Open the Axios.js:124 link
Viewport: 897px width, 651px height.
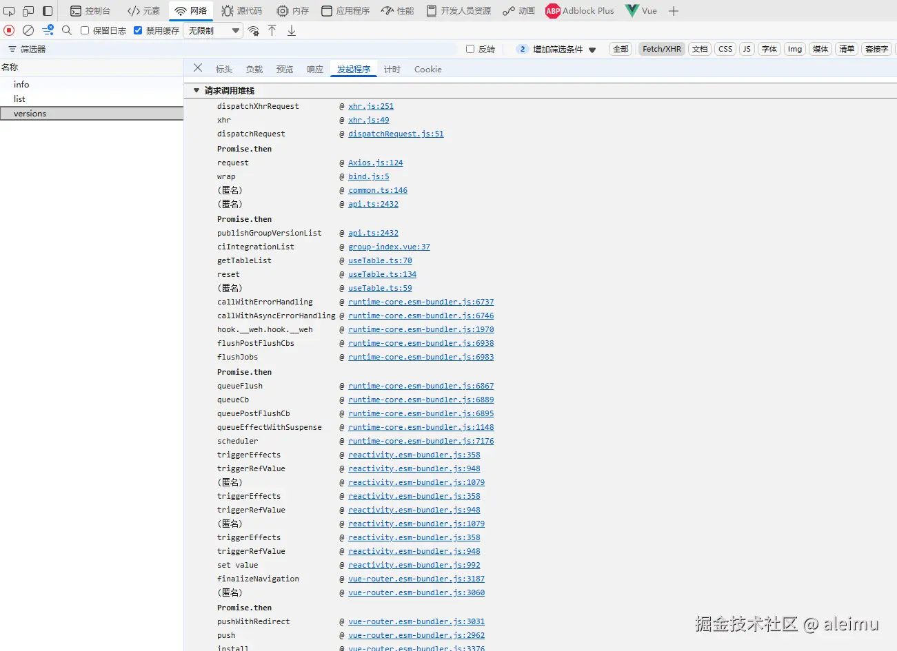click(376, 163)
